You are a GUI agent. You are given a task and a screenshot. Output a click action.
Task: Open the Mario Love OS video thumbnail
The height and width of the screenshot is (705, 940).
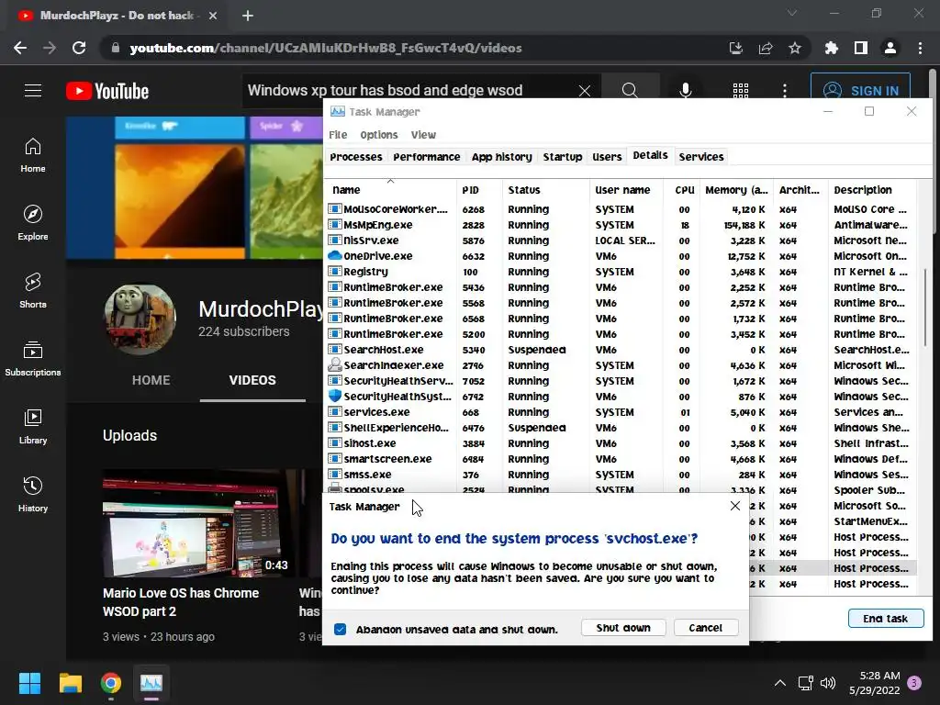pyautogui.click(x=198, y=523)
